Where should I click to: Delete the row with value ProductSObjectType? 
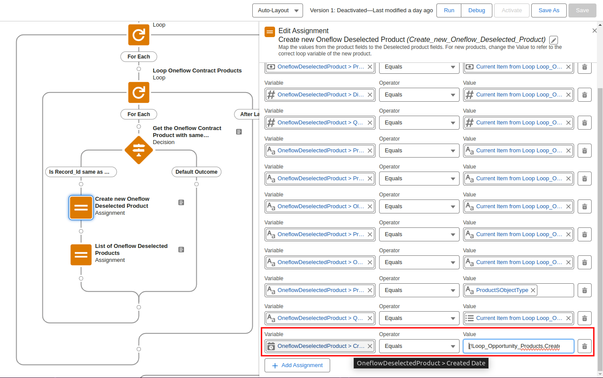coord(585,290)
